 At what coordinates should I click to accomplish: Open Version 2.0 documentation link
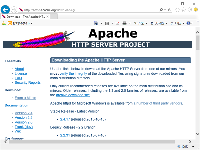pyautogui.click(x=23, y=122)
